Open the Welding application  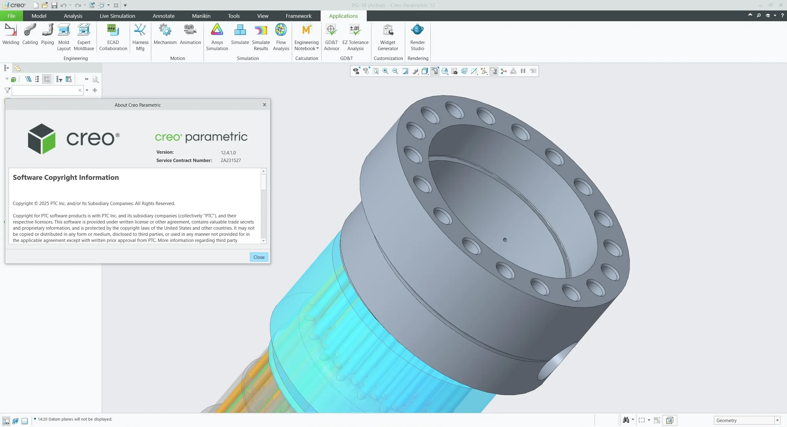10,34
